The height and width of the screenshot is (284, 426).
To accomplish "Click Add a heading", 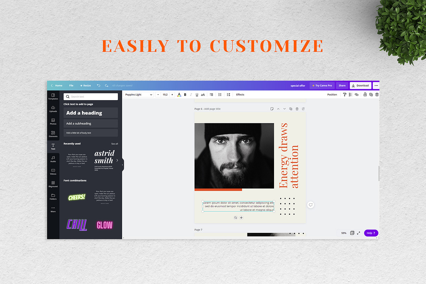I will click(91, 113).
